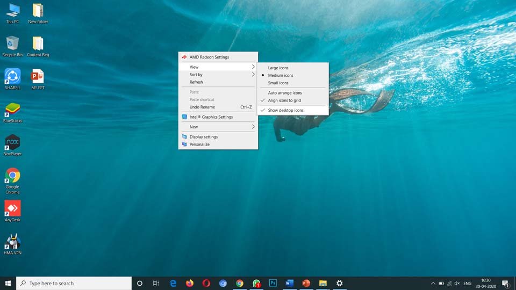This screenshot has width=516, height=290.
Task: Uncheck Show desktop icons option
Action: 285,110
